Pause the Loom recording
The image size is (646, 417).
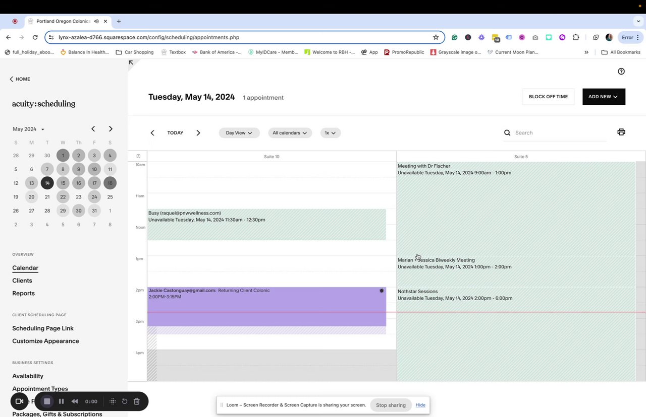61,401
